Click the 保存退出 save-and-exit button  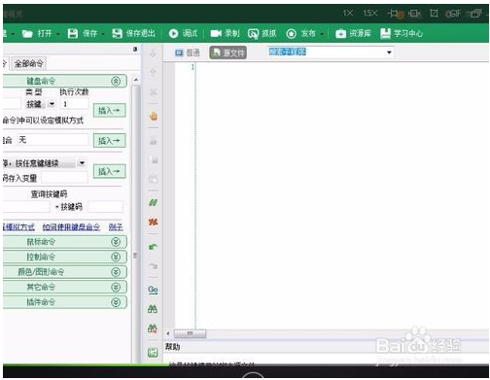(x=133, y=33)
